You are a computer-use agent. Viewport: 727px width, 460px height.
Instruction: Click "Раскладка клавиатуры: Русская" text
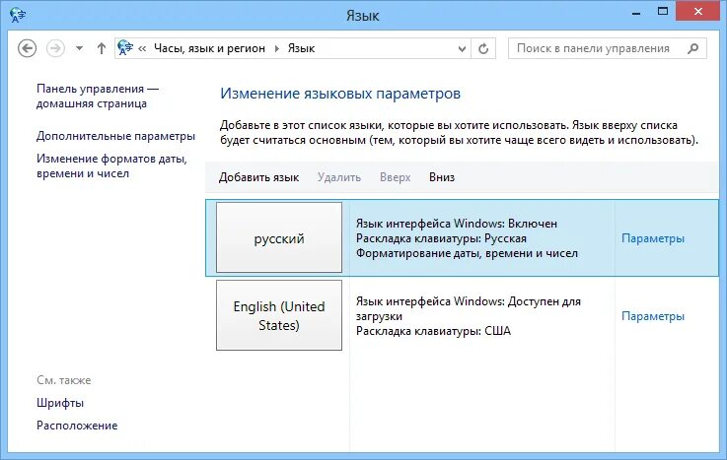click(441, 238)
